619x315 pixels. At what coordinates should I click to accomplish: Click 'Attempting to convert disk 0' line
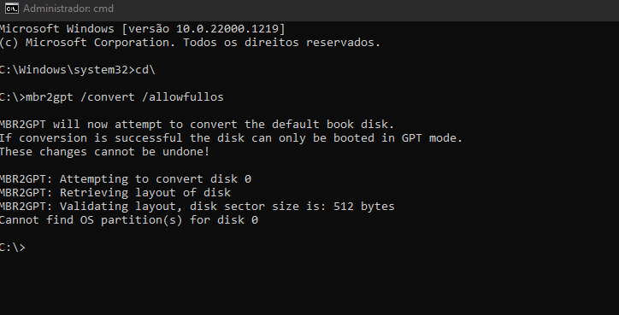[126, 179]
